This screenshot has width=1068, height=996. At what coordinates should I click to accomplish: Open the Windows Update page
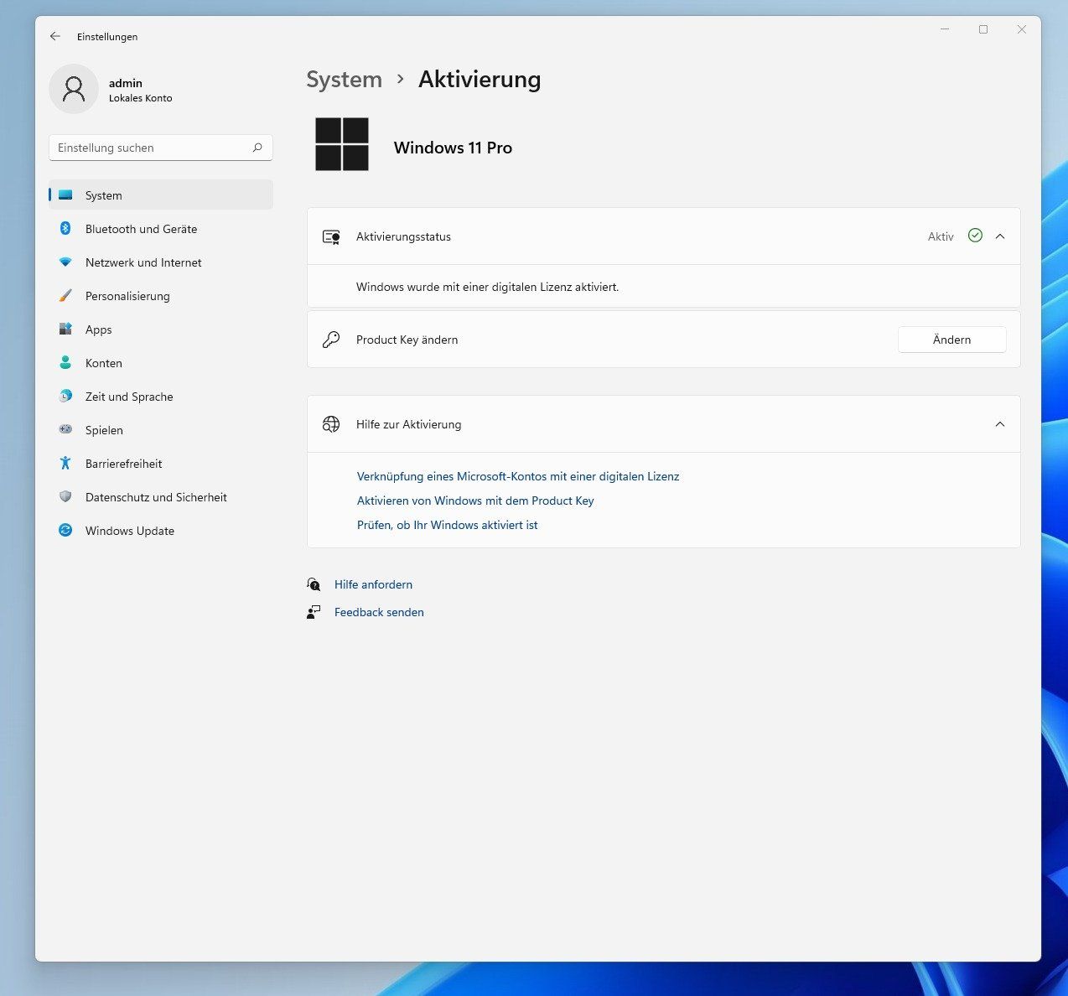coord(160,531)
